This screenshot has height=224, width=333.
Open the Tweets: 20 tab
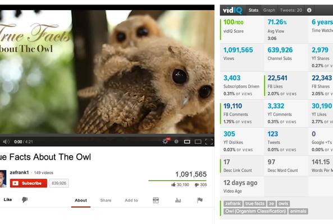tap(291, 10)
